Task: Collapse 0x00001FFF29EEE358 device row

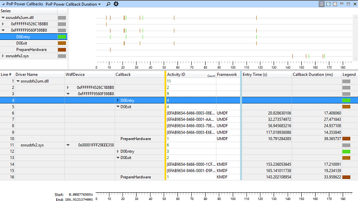Action: 68,145
